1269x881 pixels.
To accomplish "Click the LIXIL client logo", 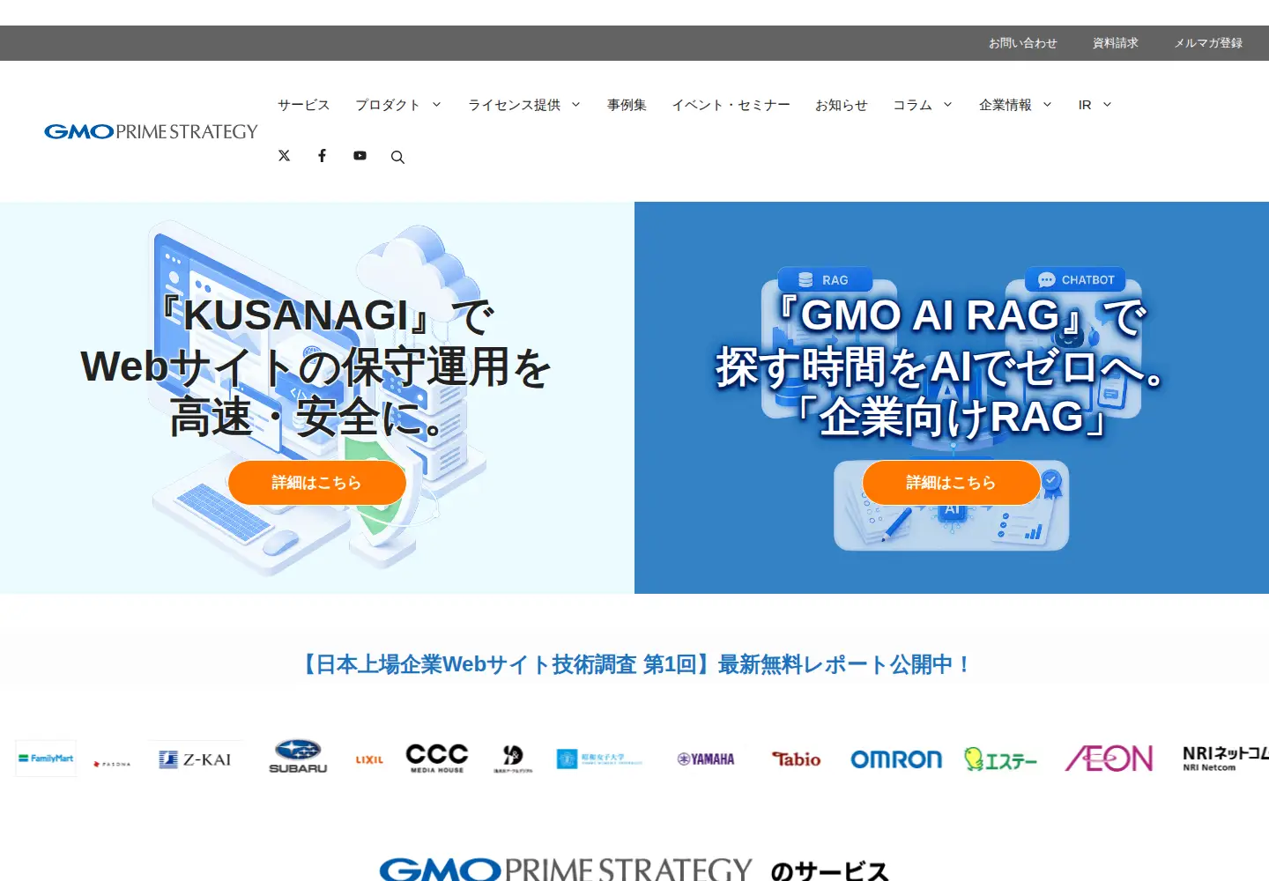I will click(369, 759).
